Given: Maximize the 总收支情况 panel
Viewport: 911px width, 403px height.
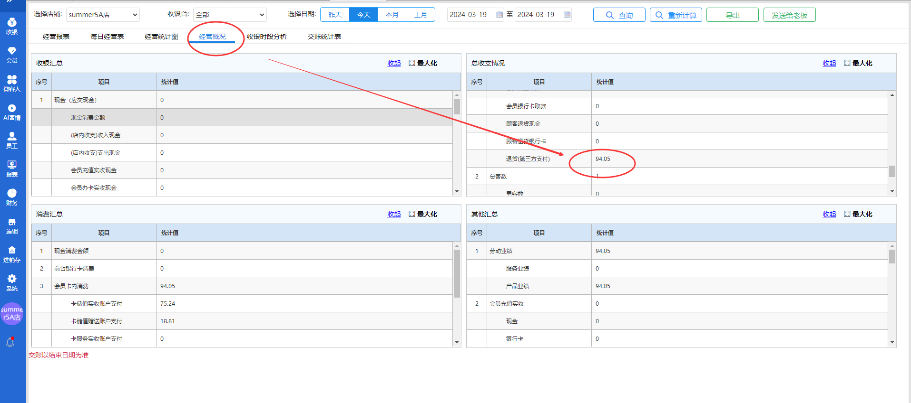Looking at the screenshot, I should [x=858, y=63].
